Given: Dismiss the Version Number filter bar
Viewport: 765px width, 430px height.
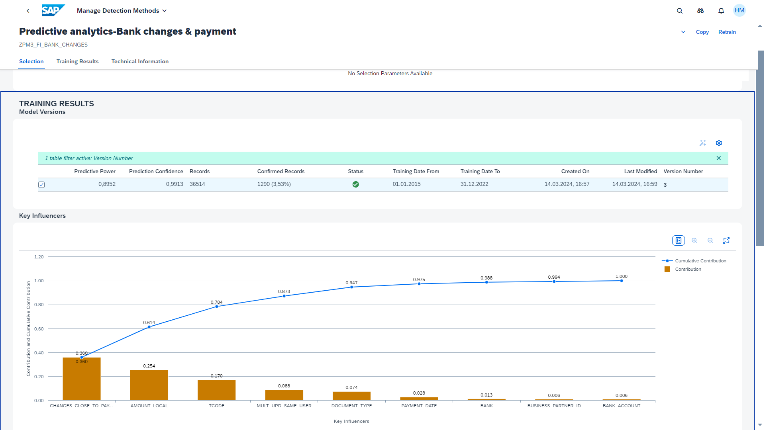Looking at the screenshot, I should pyautogui.click(x=719, y=158).
